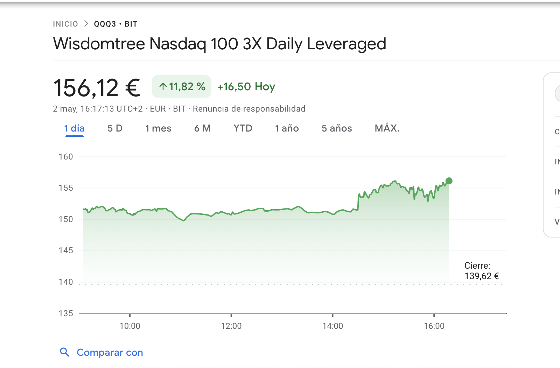
Task: Select the 1 día chart range tab
Action: 75,128
